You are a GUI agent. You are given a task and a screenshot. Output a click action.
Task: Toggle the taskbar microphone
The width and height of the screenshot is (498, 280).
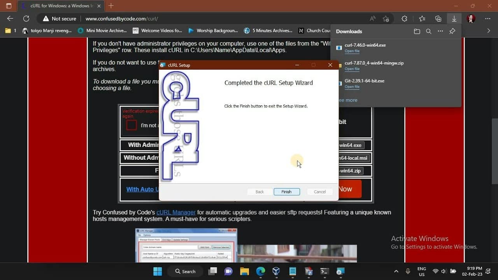(x=408, y=271)
